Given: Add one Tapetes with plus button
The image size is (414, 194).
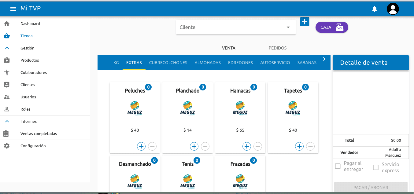Looking at the screenshot, I should click(299, 146).
